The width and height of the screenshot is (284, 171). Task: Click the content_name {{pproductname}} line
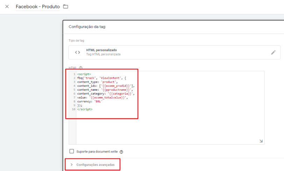(x=105, y=90)
